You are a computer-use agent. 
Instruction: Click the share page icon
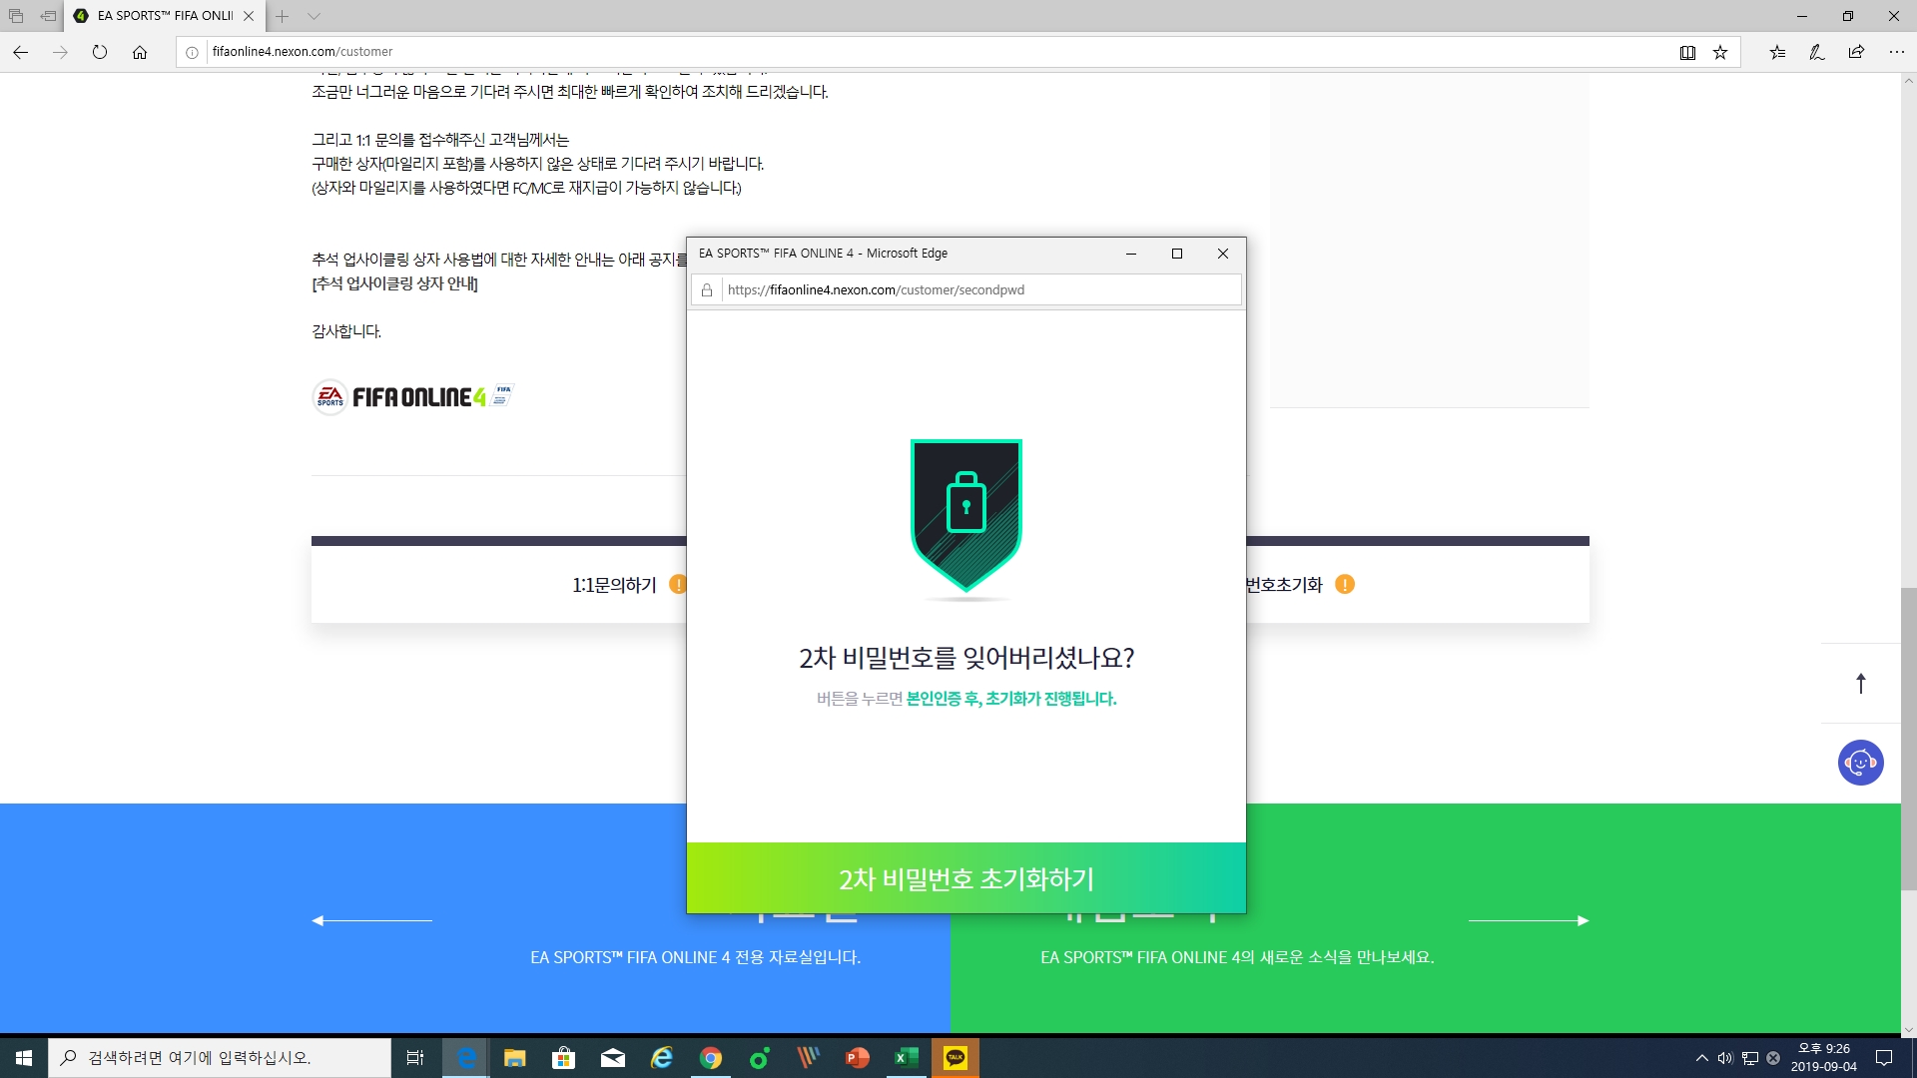[1856, 52]
